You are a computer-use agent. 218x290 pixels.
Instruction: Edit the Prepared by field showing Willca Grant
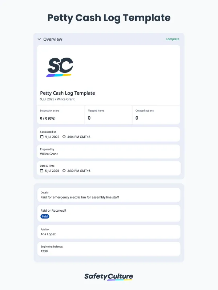[x=49, y=154]
